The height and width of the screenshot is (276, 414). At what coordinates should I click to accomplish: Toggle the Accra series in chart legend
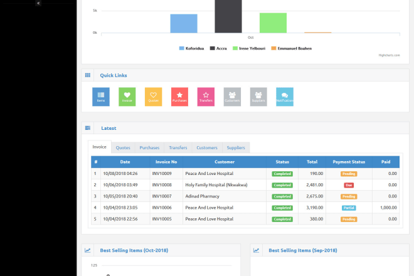coord(218,48)
